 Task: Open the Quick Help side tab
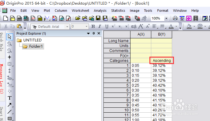(2, 42)
